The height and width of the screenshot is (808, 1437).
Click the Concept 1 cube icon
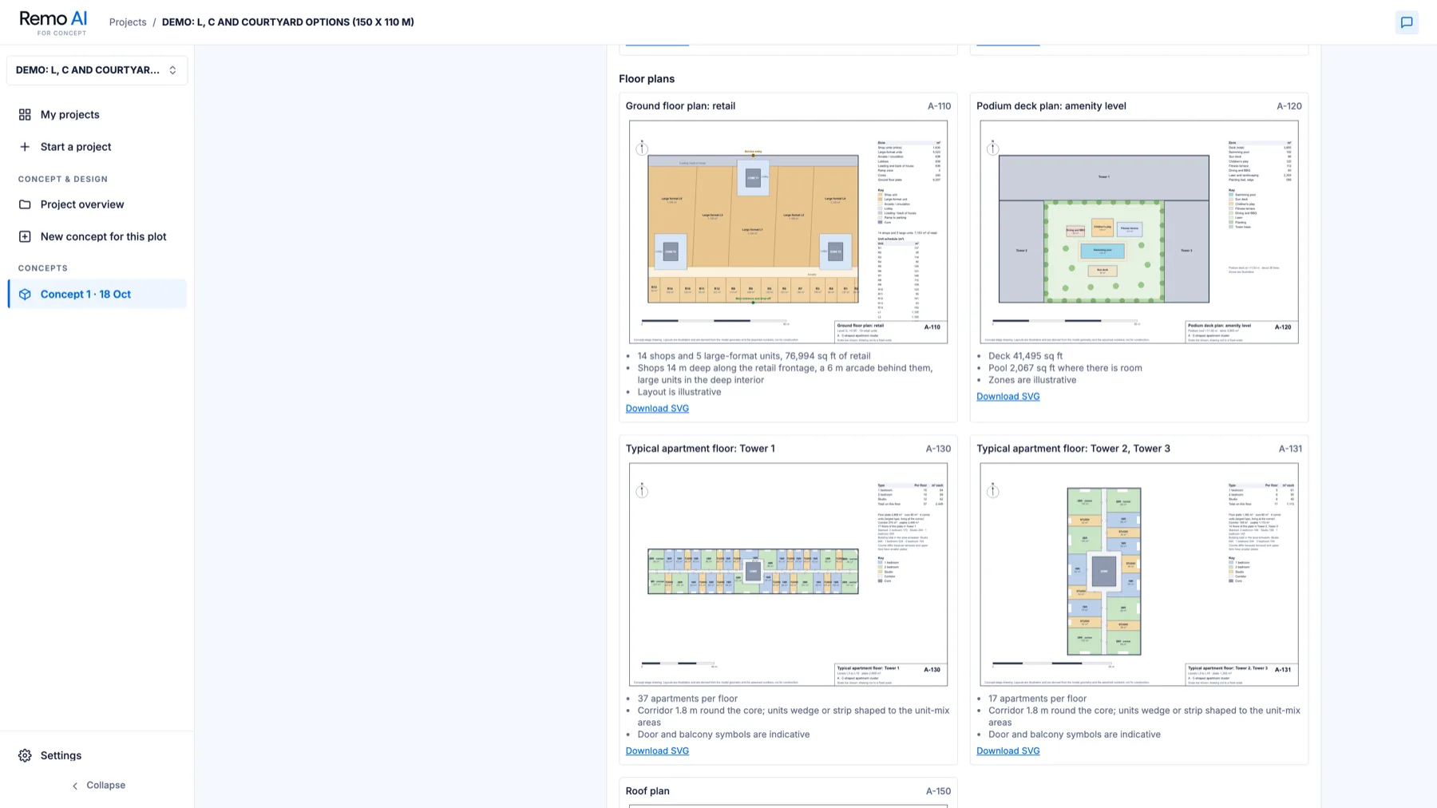25,295
